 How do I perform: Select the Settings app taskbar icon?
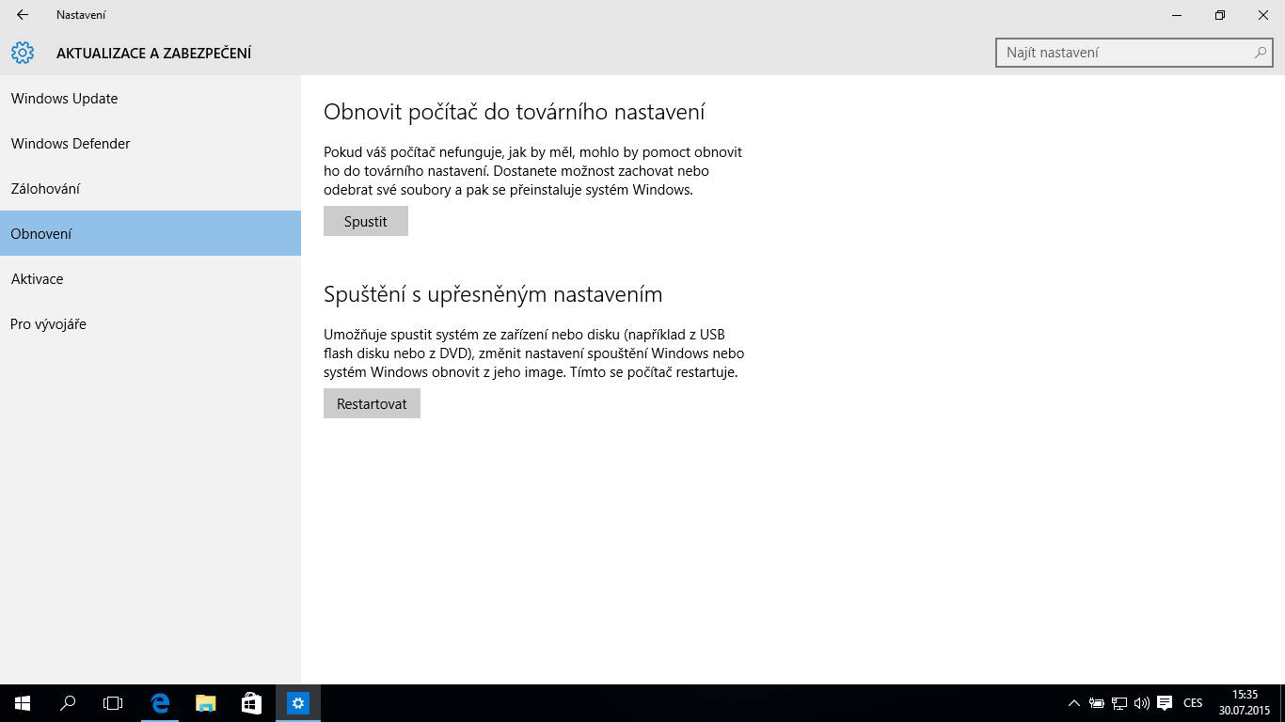[x=297, y=703]
